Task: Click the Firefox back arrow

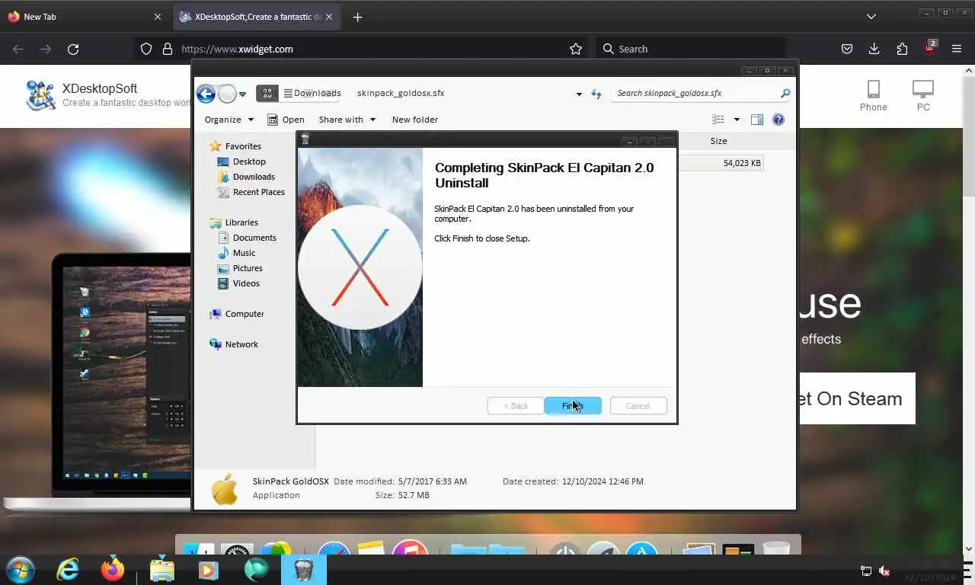Action: [18, 49]
